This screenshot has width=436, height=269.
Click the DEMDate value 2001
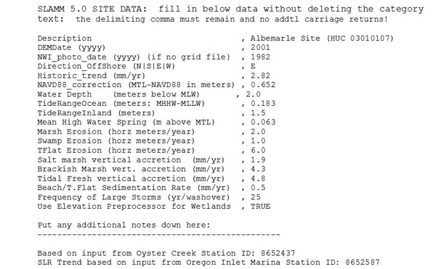260,47
